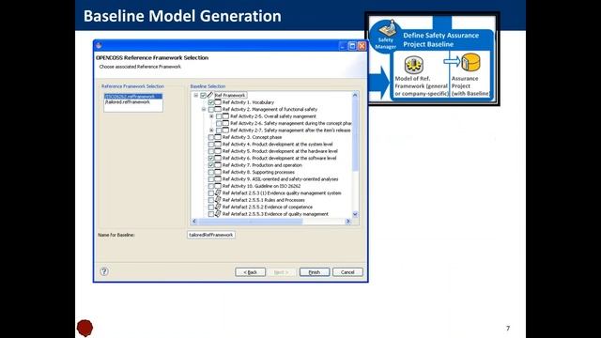Click the activity icon of Ref Activity 5
This screenshot has height=338, width=601.
pyautogui.click(x=218, y=151)
